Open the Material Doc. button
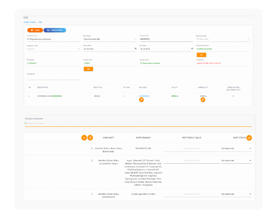The width and height of the screenshot is (277, 217). pyautogui.click(x=55, y=30)
